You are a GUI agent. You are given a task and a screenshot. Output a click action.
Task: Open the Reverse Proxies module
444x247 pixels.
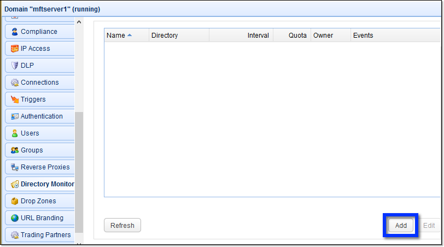(40, 167)
